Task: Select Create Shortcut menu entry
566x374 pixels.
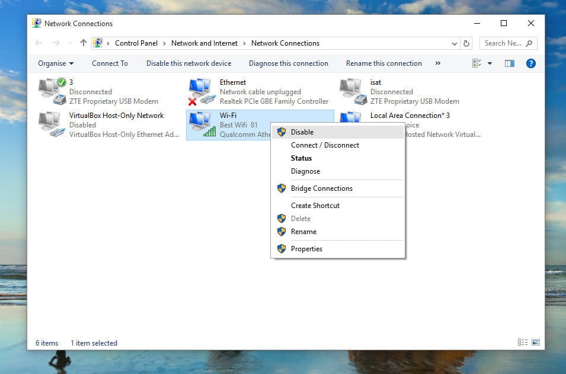Action: click(338, 206)
